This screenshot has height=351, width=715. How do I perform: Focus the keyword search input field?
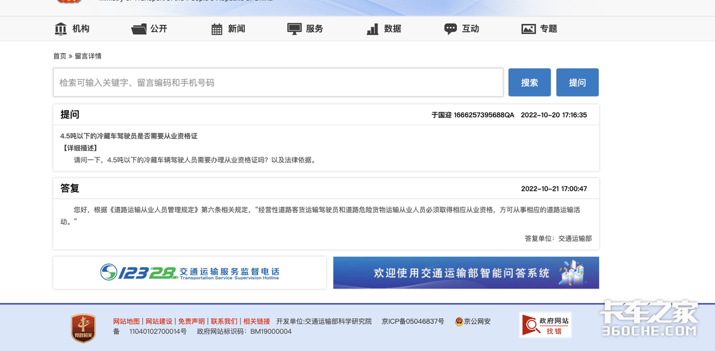(x=278, y=82)
